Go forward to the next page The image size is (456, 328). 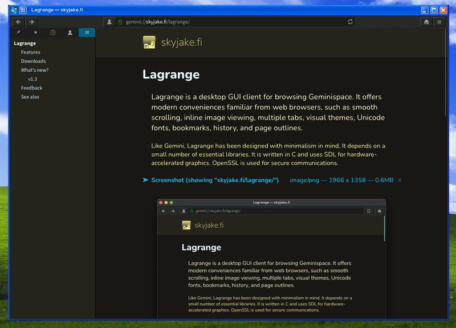coord(31,22)
